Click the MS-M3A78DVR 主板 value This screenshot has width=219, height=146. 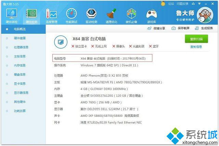coord(121,82)
